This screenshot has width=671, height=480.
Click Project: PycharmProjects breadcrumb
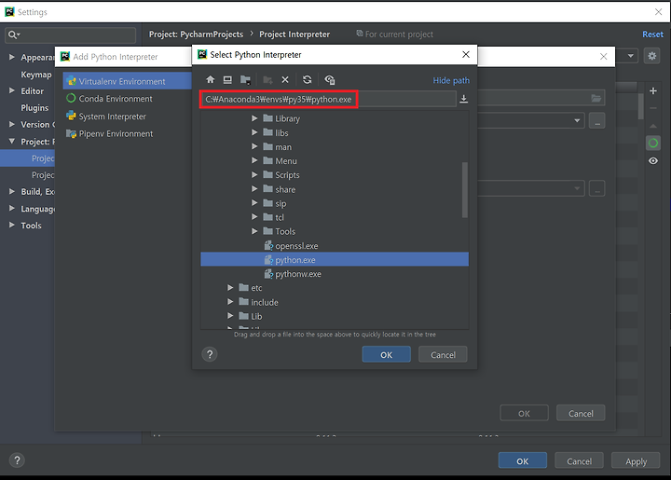pos(196,34)
